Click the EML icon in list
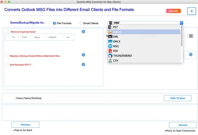Image resolution: width=198 pixels, height=135 pixels. point(110,37)
